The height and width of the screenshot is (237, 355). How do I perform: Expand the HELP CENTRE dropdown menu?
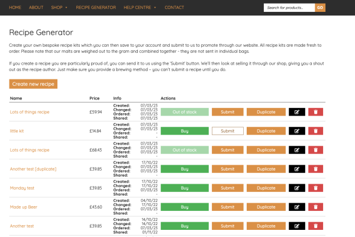pos(140,8)
